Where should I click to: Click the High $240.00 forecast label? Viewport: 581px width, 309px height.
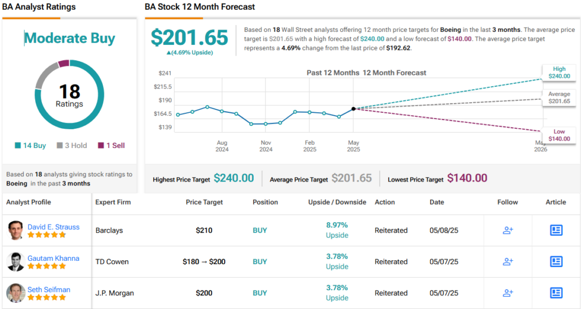(x=559, y=73)
